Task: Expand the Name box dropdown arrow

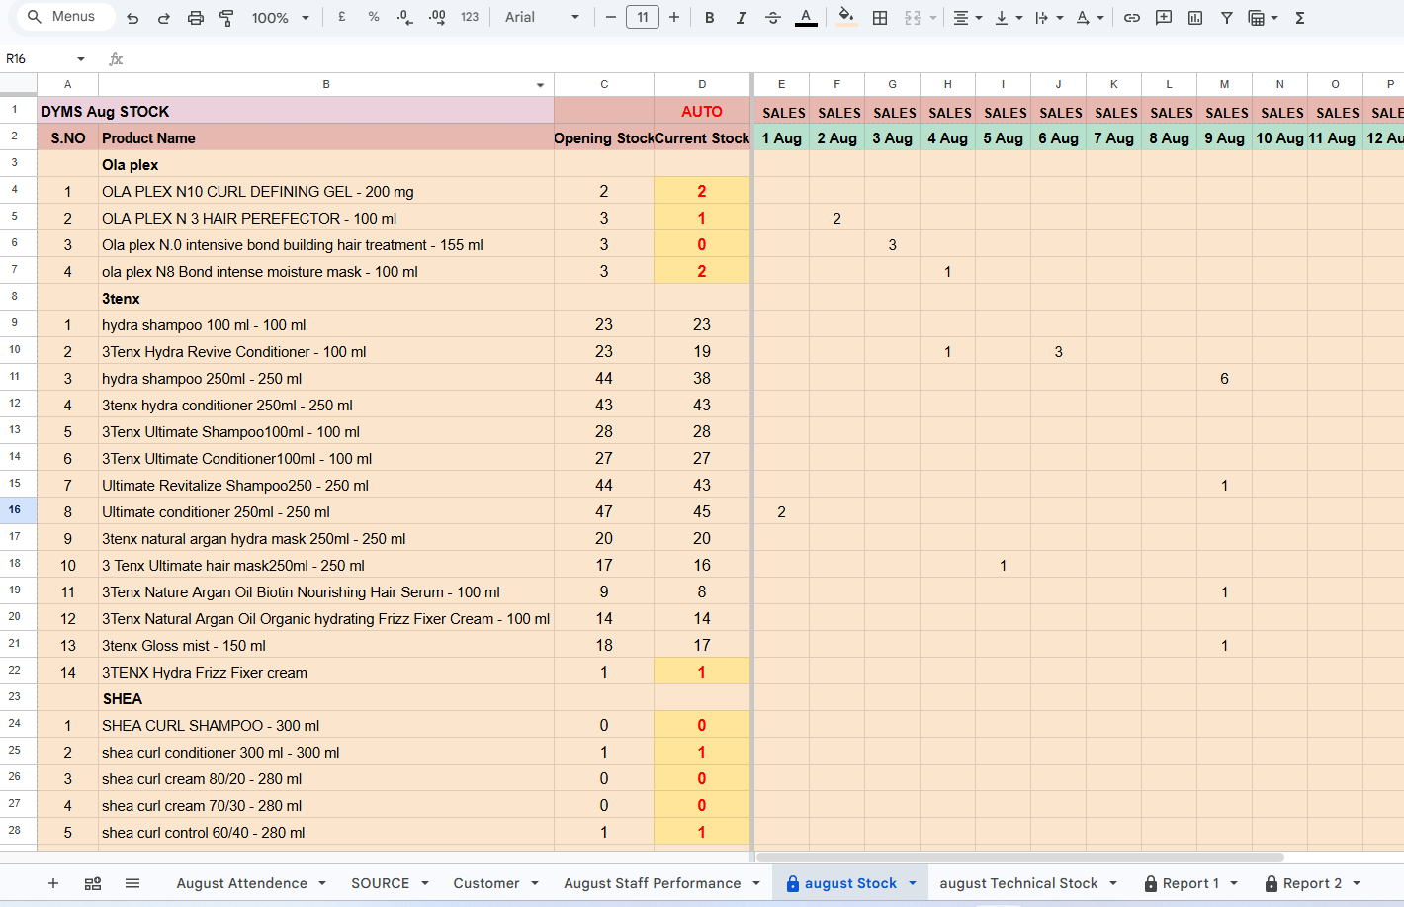Action: click(81, 59)
